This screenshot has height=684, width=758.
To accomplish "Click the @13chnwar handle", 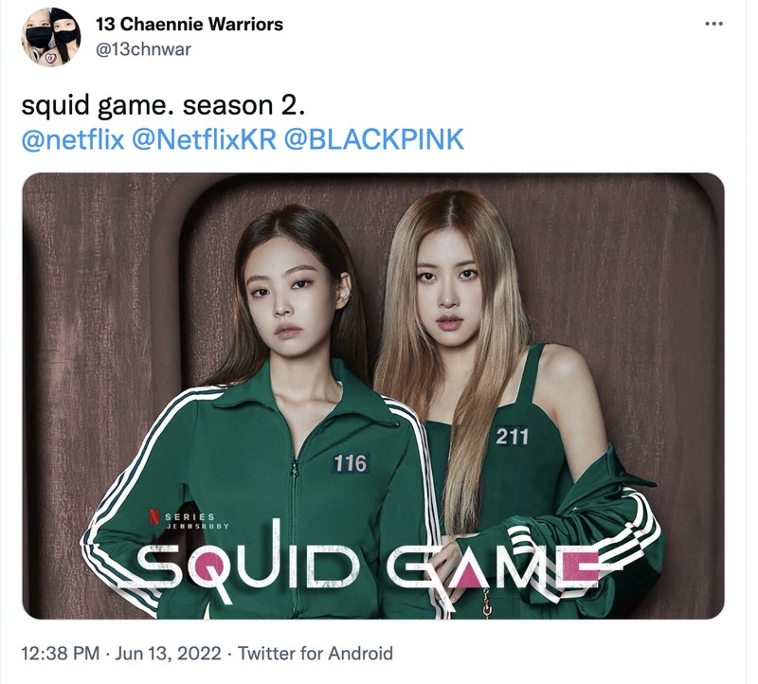I will click(144, 49).
